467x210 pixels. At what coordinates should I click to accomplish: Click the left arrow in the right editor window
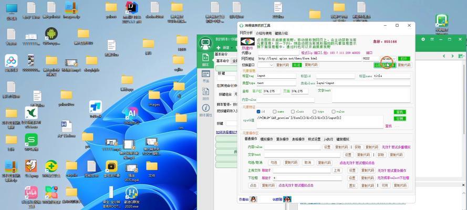[444, 56]
